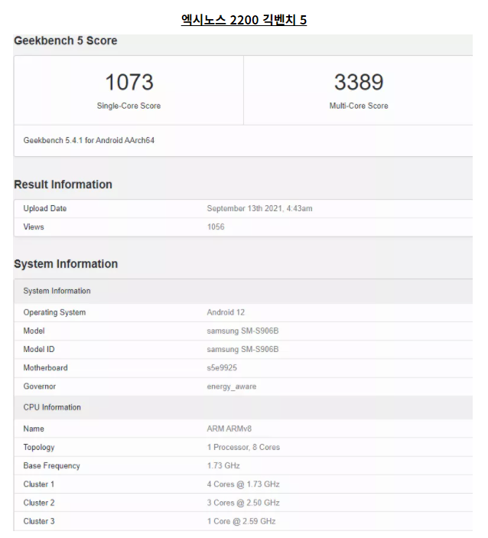The image size is (488, 538).
Task: Select the multi-core score value 3389
Action: click(359, 82)
